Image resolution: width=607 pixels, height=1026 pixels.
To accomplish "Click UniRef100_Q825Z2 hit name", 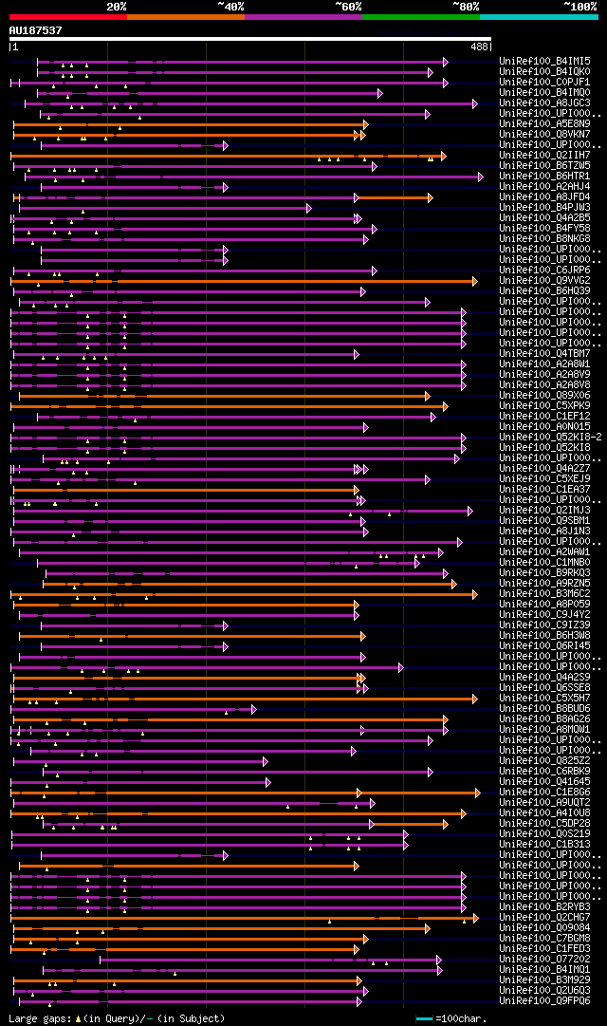I will pyautogui.click(x=544, y=761).
